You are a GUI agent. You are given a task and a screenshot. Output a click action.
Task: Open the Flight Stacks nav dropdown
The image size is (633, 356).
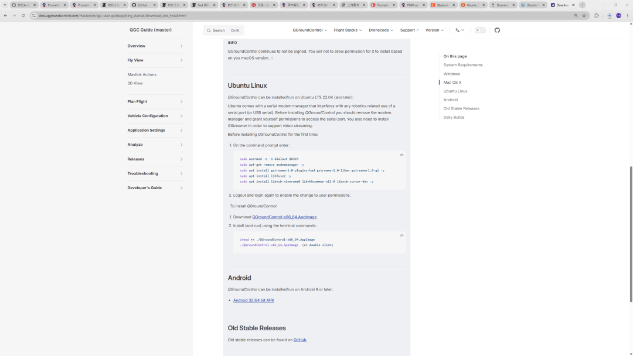348,30
